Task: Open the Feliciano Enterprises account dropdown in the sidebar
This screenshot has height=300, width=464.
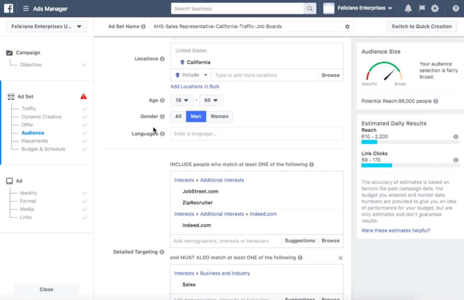Action: coord(46,27)
